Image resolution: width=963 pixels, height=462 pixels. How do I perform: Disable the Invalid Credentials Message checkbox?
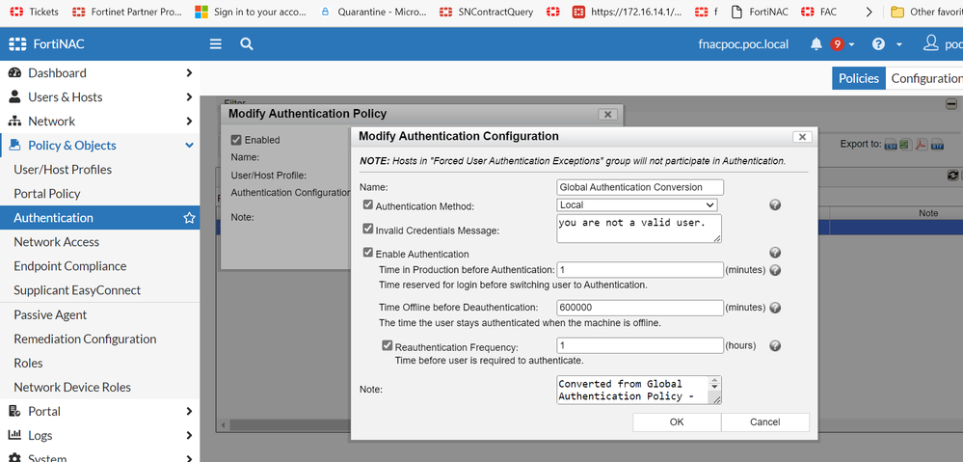tap(368, 230)
